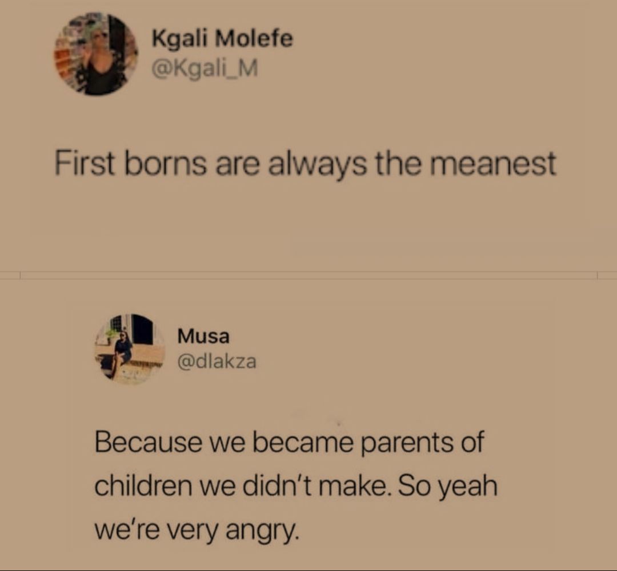This screenshot has height=571, width=617.
Task: Select the 'First borns are always the meanest' tweet
Action: 305,164
